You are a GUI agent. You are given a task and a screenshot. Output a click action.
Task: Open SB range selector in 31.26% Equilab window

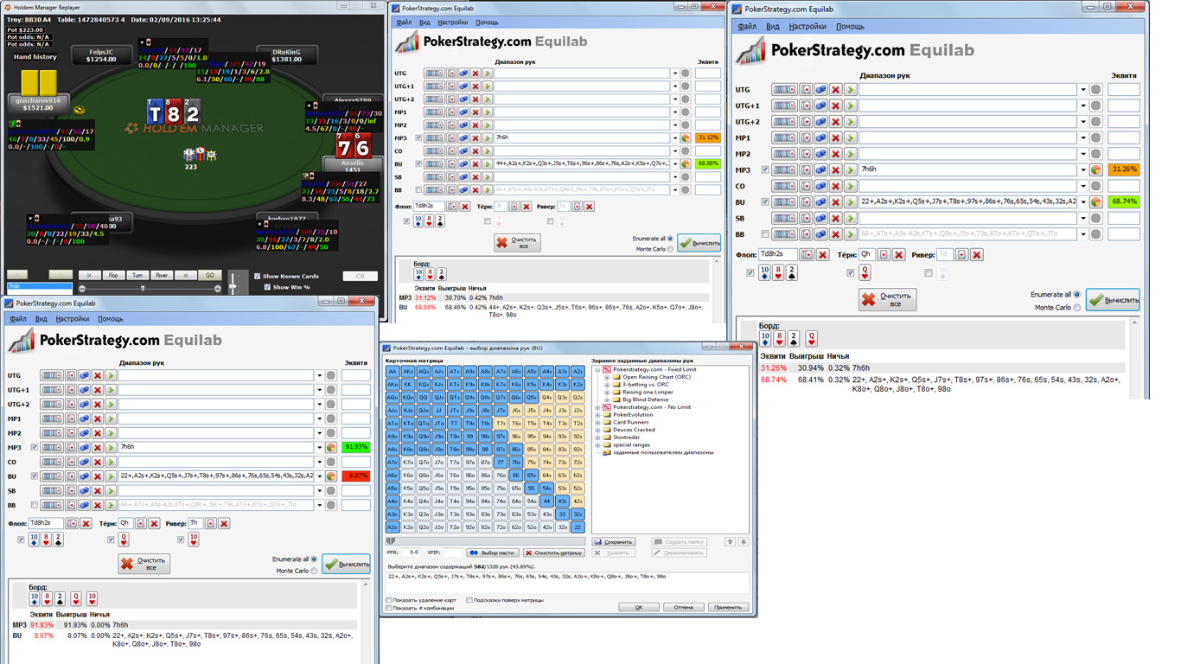click(784, 218)
